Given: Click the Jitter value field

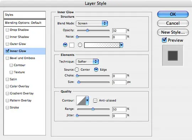Looking at the screenshot, I should click(x=119, y=116).
